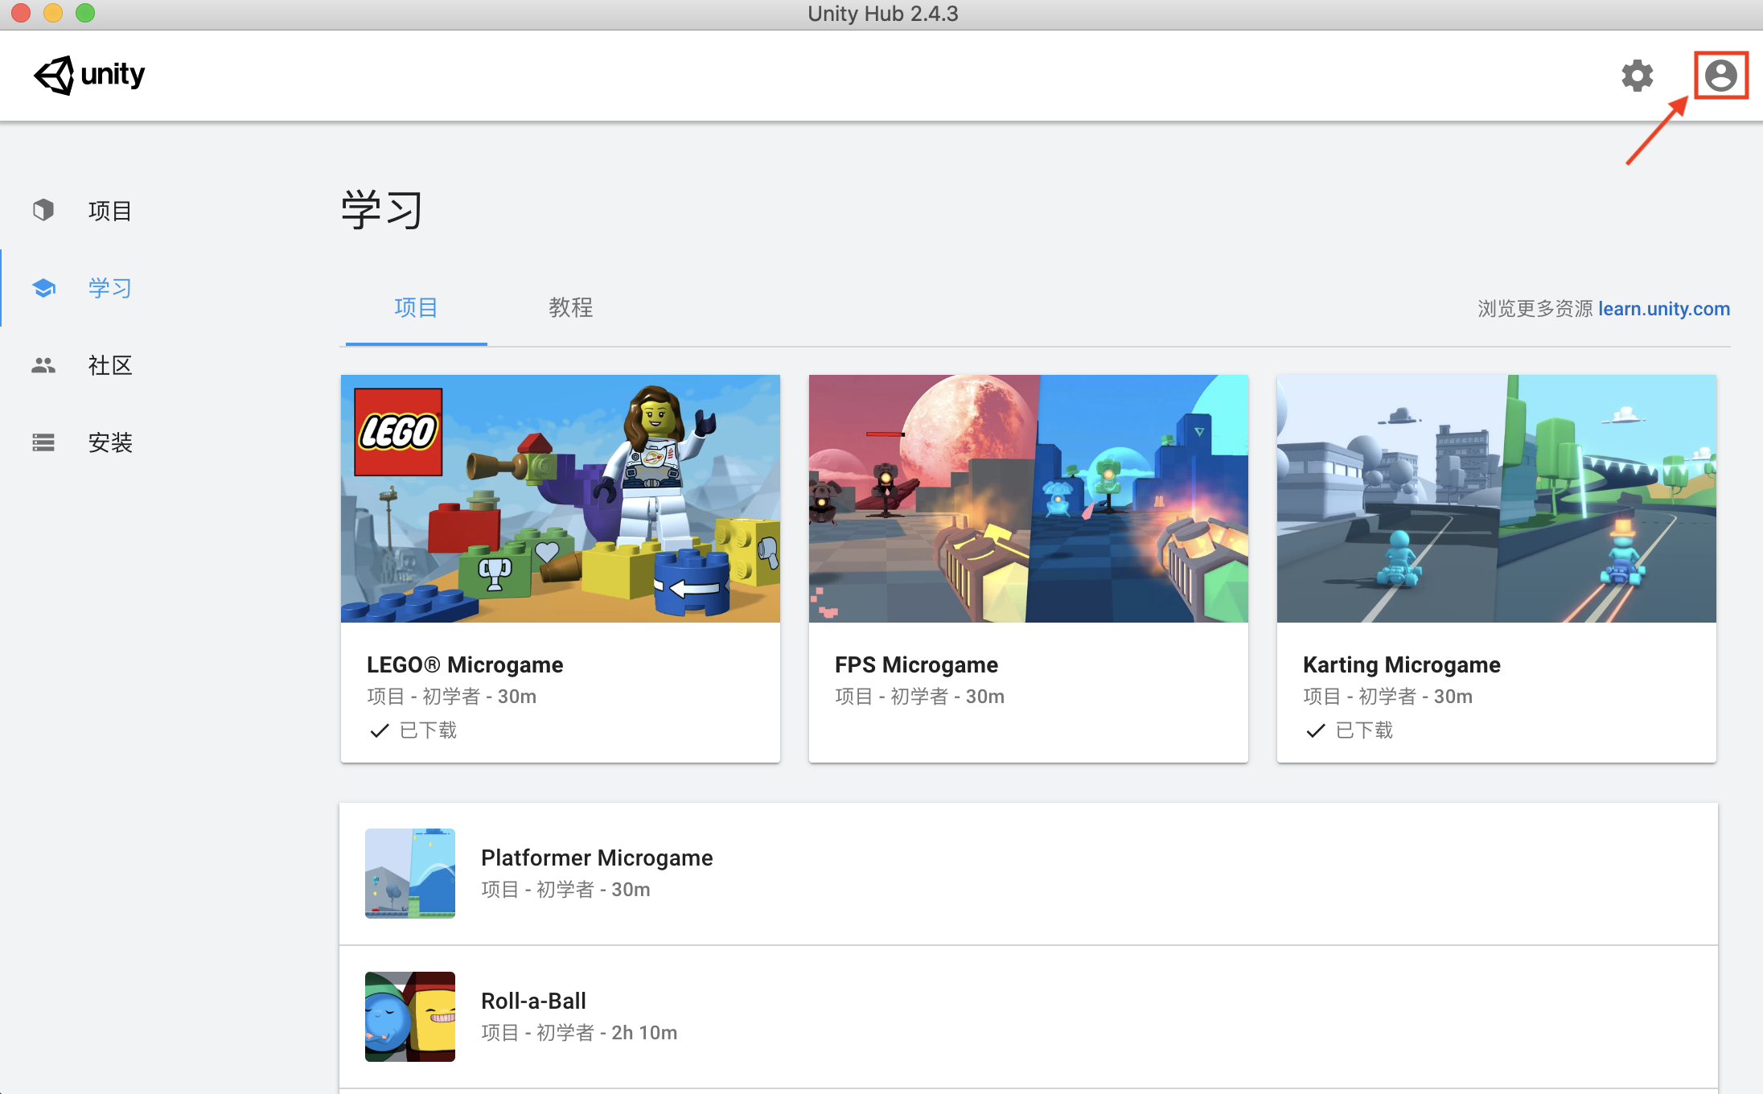Select the 学习 graduation cap icon

[43, 287]
